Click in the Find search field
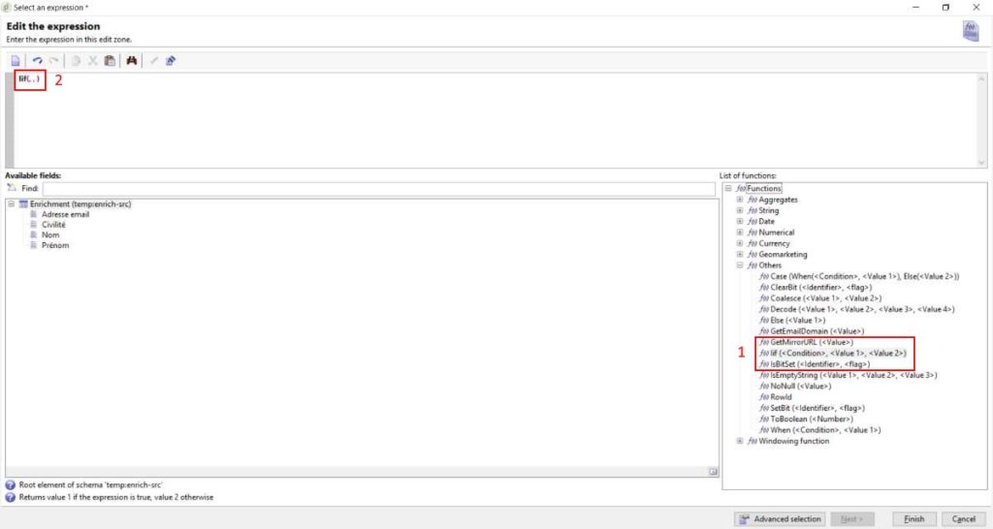 click(x=379, y=189)
